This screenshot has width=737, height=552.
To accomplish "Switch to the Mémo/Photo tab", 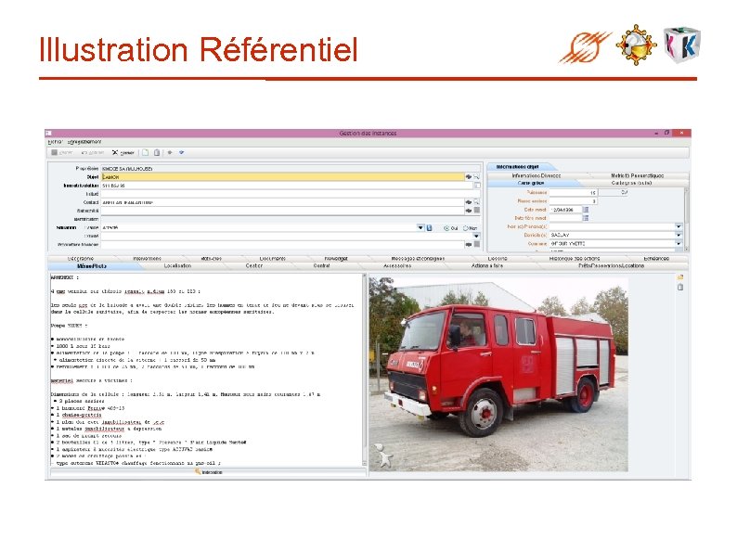I will [x=92, y=266].
